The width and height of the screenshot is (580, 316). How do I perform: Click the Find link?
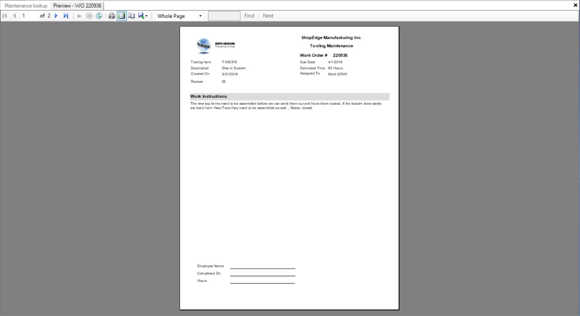249,16
